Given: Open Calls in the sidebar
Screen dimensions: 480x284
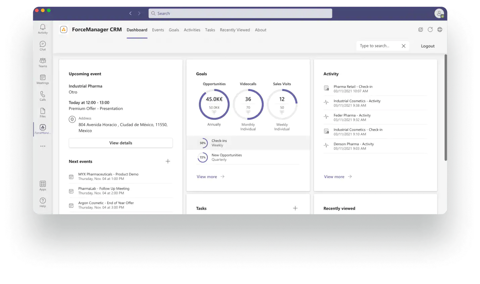Looking at the screenshot, I should click(x=43, y=96).
